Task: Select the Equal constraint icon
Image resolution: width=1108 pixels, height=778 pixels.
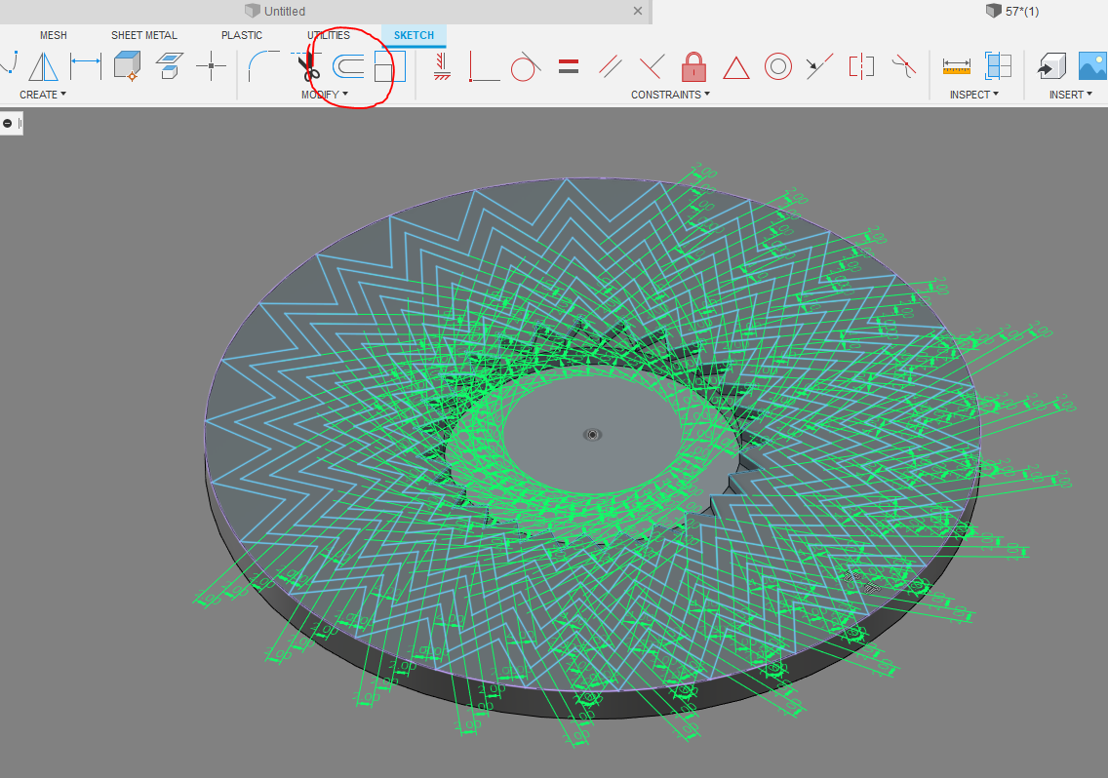Action: click(x=569, y=66)
